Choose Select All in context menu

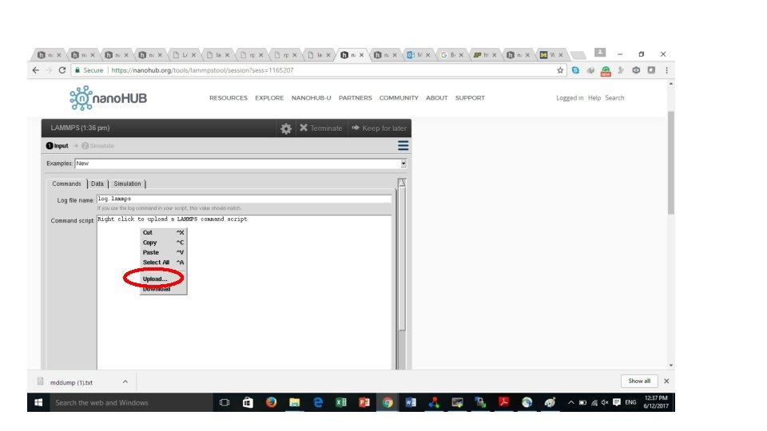pyautogui.click(x=163, y=263)
